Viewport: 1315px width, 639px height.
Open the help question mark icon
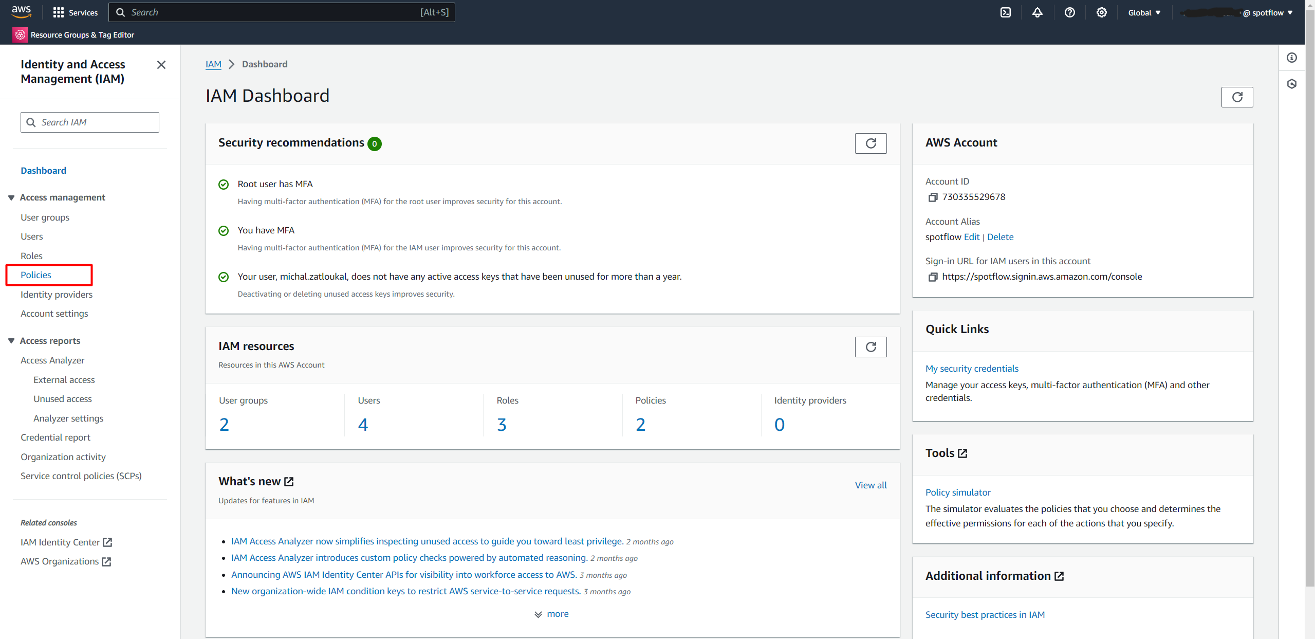(1069, 12)
